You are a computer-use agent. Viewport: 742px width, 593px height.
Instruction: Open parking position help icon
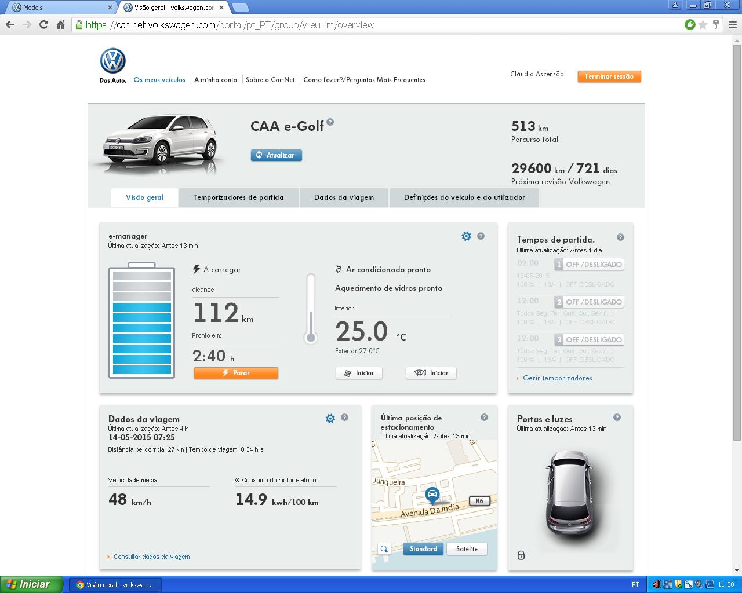point(484,418)
